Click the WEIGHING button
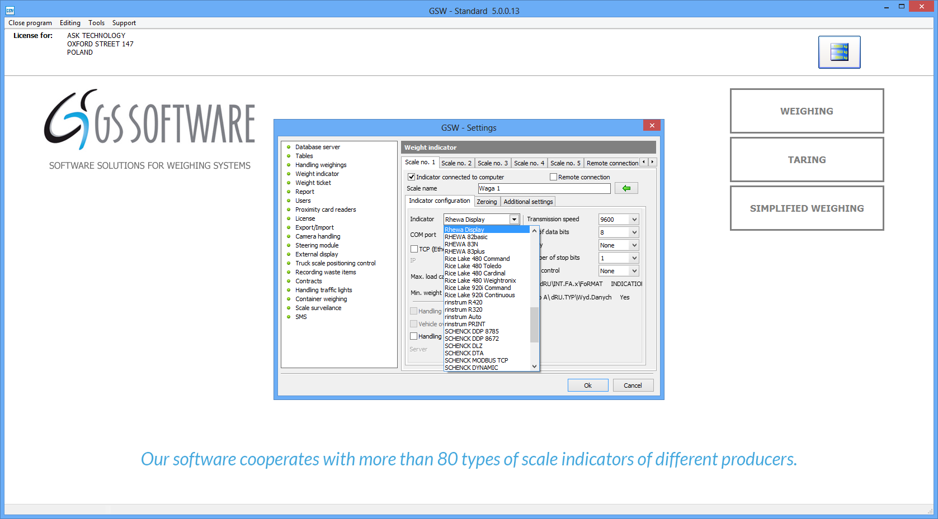The height and width of the screenshot is (519, 938). point(806,111)
